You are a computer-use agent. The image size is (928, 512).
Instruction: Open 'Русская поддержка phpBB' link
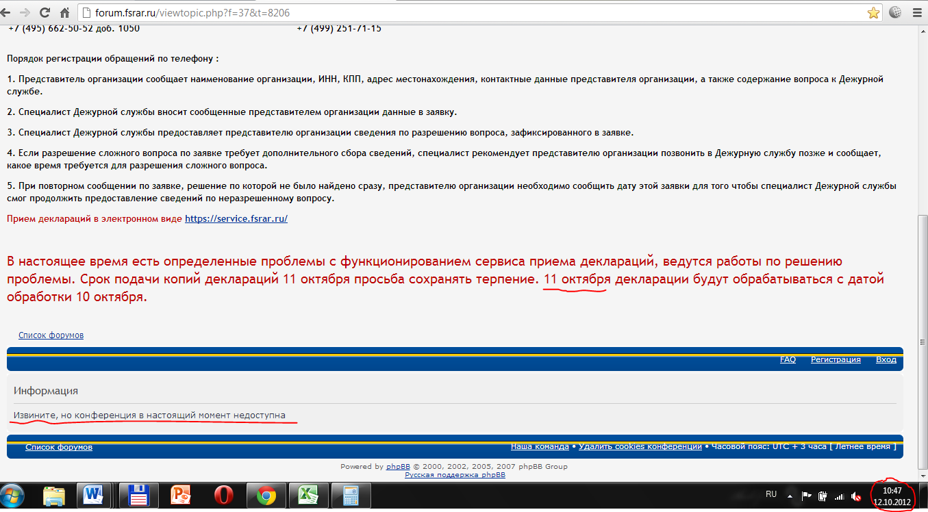tap(455, 474)
